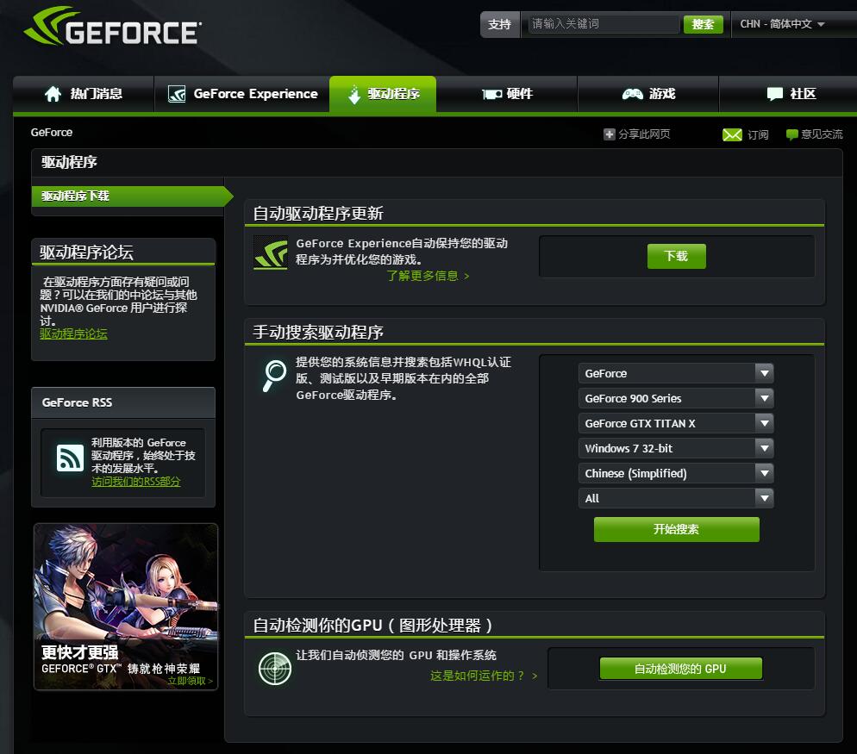This screenshot has width=857, height=754.
Task: Open the GeForce GTX TITAN X dropdown
Action: (676, 423)
